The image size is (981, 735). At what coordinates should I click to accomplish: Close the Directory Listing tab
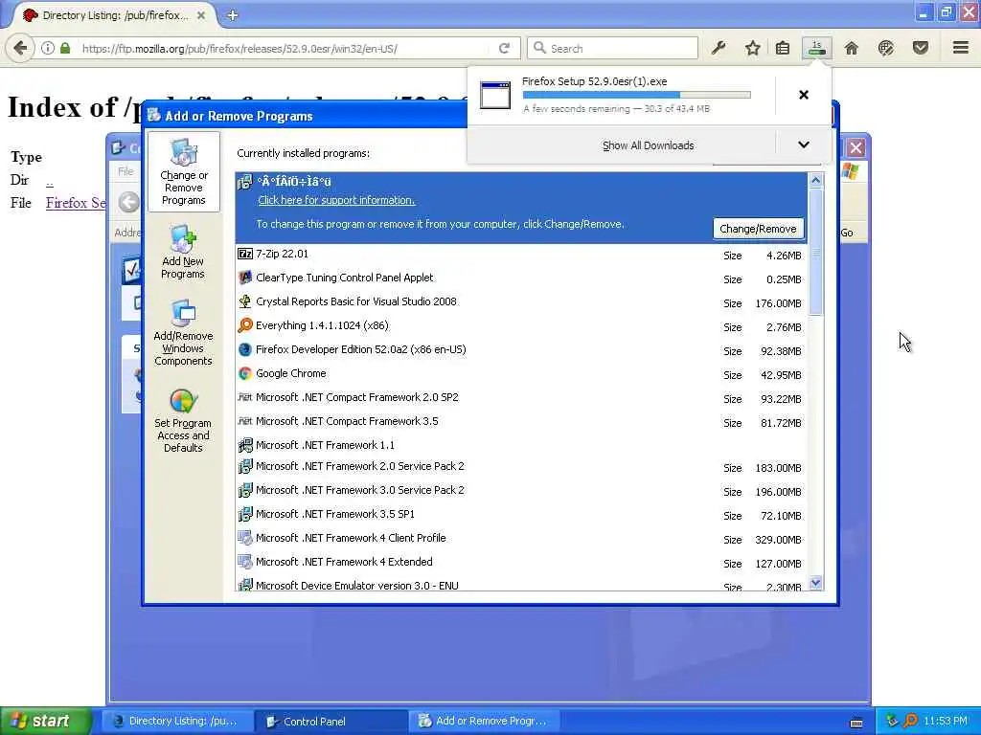click(201, 15)
